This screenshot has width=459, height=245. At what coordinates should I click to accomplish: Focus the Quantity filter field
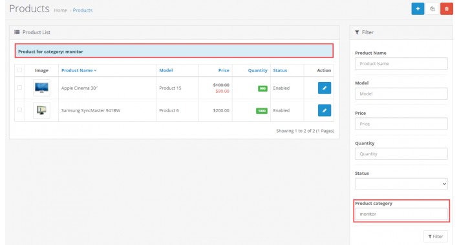click(x=401, y=154)
